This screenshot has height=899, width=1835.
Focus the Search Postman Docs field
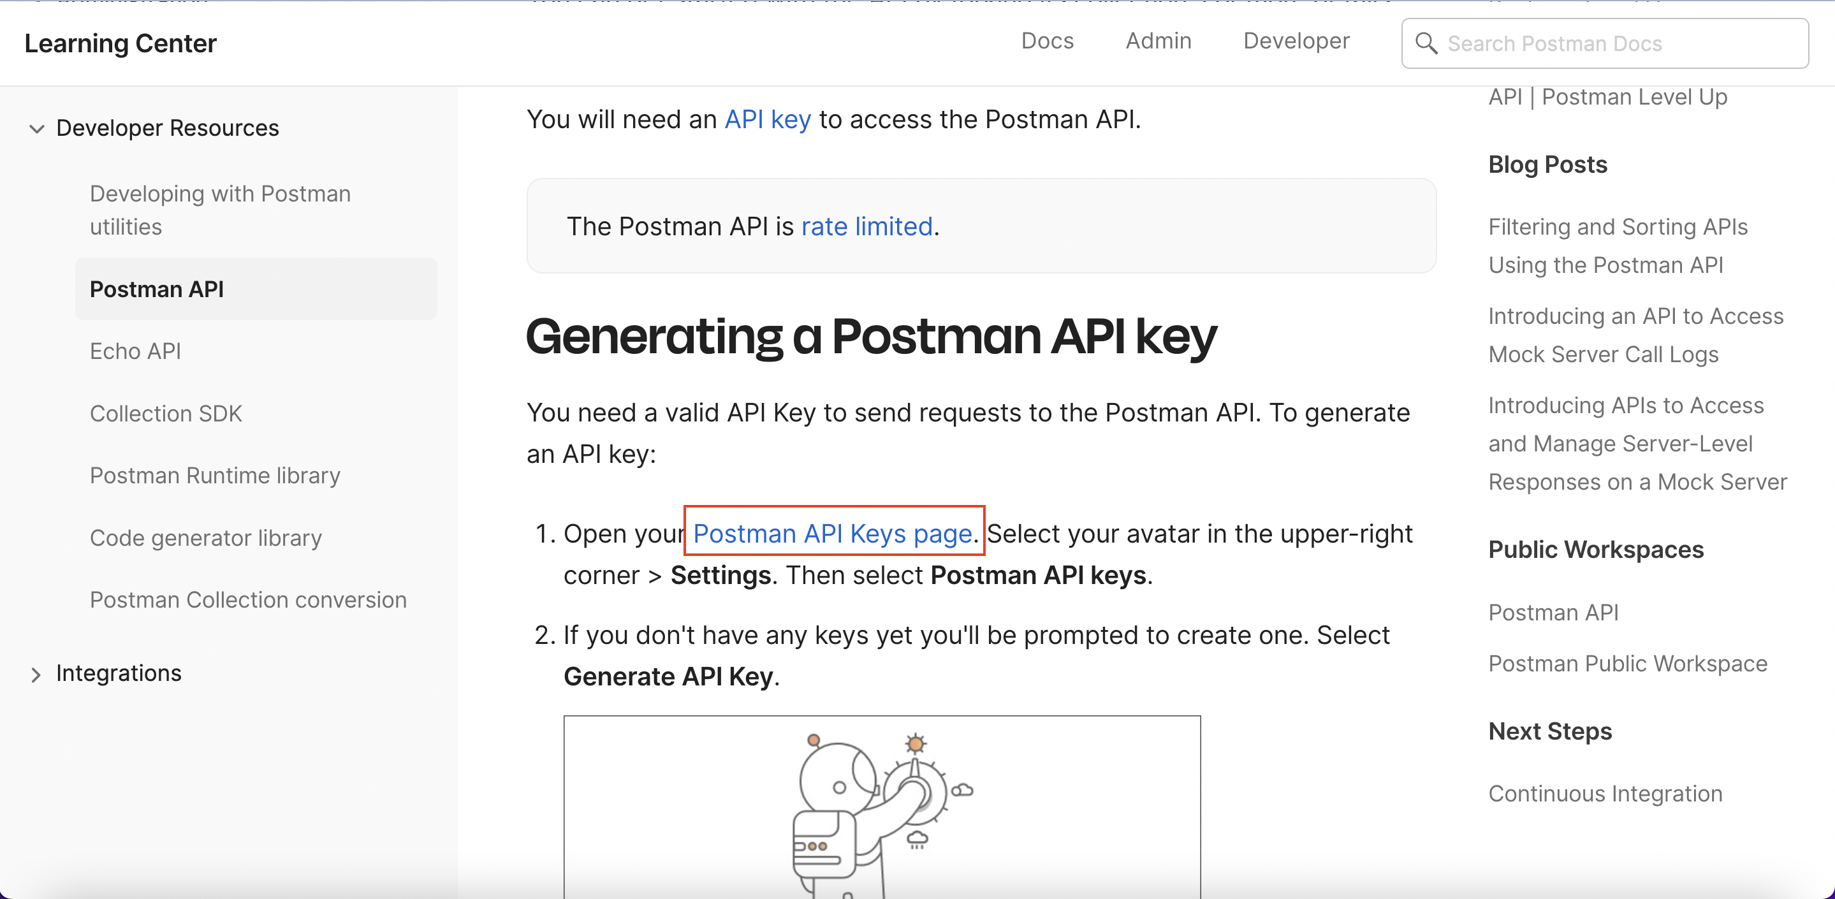(1604, 43)
